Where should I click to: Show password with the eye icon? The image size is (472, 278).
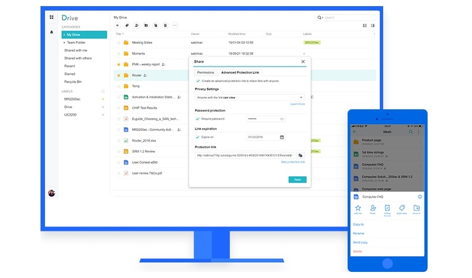tap(282, 119)
